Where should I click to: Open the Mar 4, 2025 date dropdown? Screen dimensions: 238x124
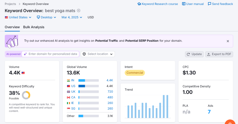(x=72, y=17)
